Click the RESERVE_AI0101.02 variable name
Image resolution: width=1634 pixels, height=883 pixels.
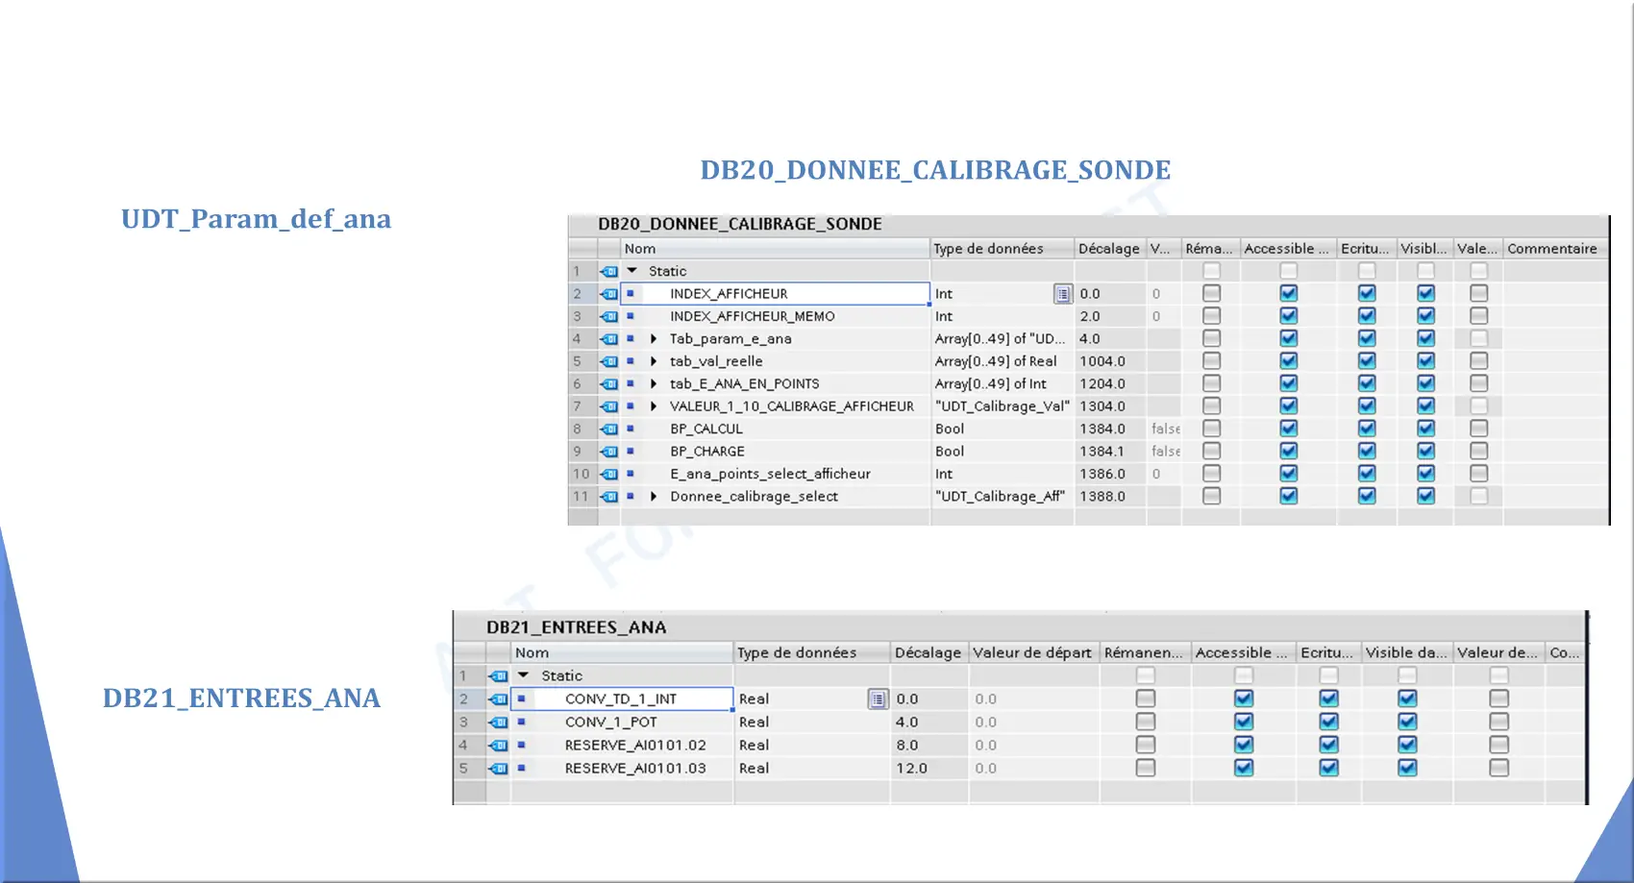[635, 746]
